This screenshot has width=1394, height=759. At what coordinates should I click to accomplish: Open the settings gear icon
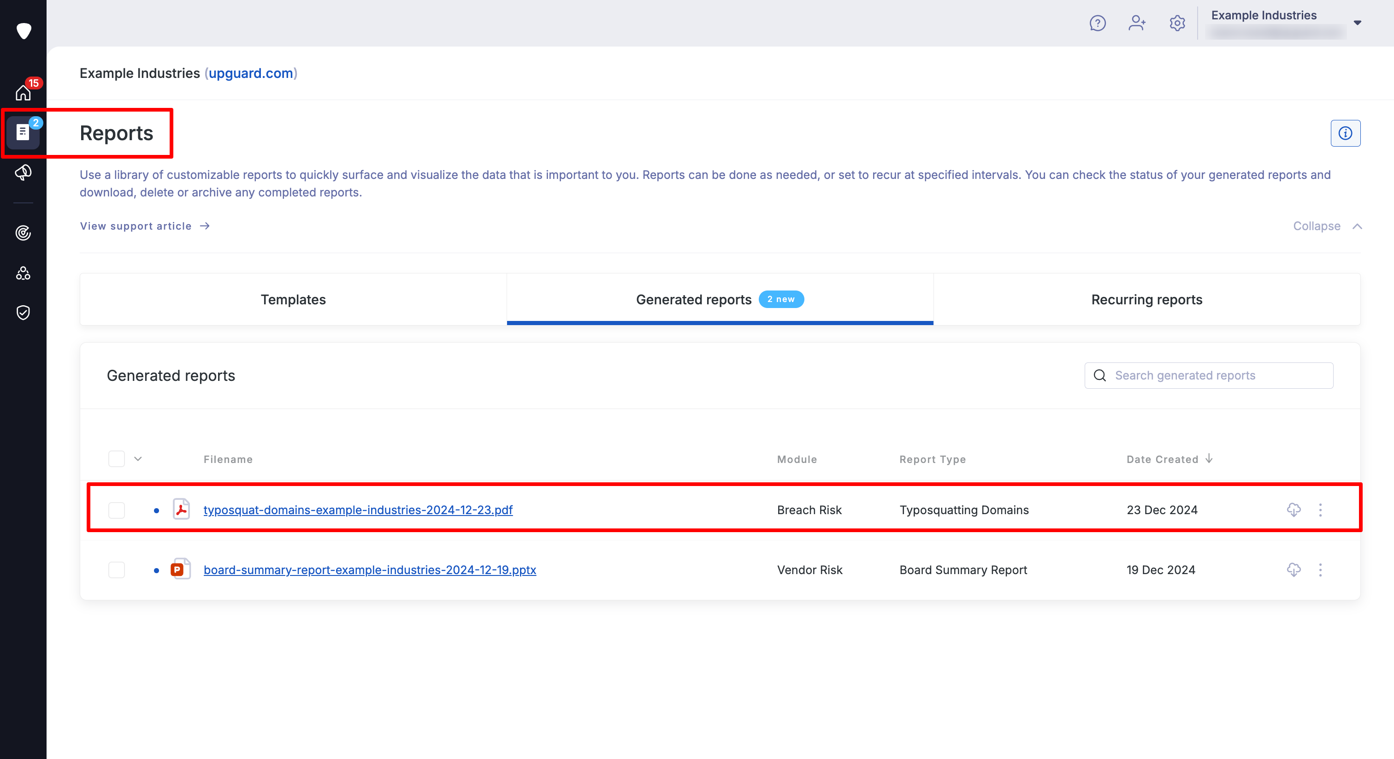pyautogui.click(x=1177, y=23)
